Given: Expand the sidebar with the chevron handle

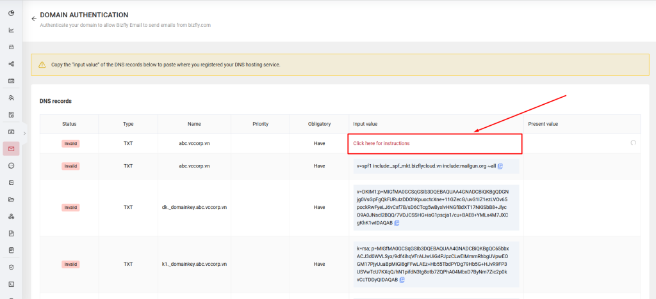Looking at the screenshot, I should (x=24, y=133).
